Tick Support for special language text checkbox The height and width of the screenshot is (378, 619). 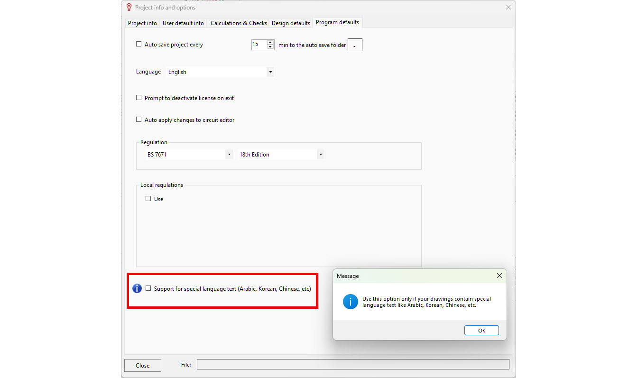[x=148, y=288]
